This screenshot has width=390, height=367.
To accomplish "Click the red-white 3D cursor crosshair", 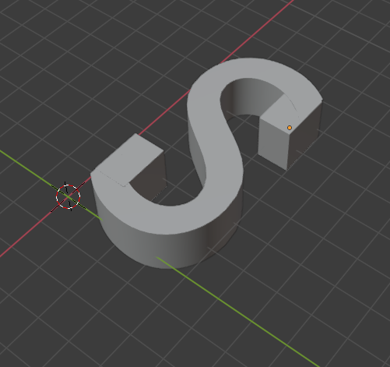I will click(x=68, y=196).
